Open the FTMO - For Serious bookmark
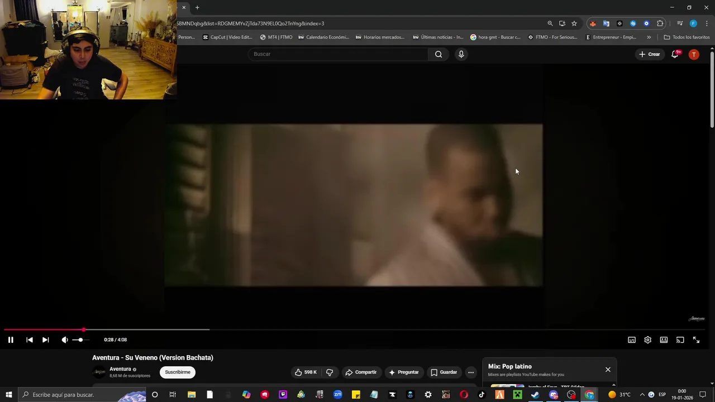This screenshot has height=402, width=715. tap(552, 37)
